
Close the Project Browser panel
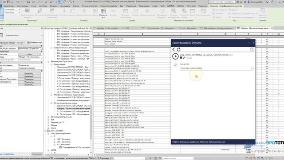(91, 28)
